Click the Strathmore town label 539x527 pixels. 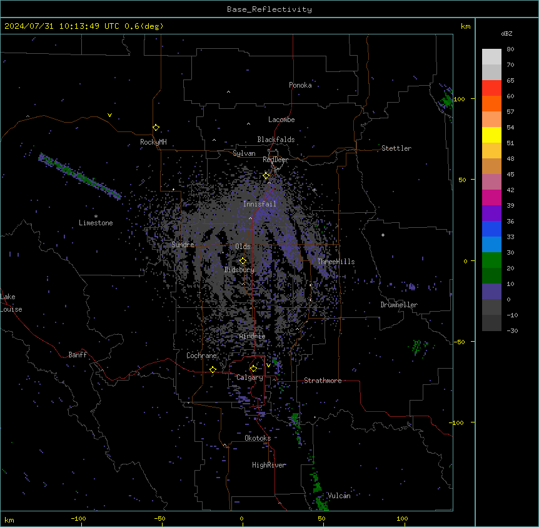(323, 381)
